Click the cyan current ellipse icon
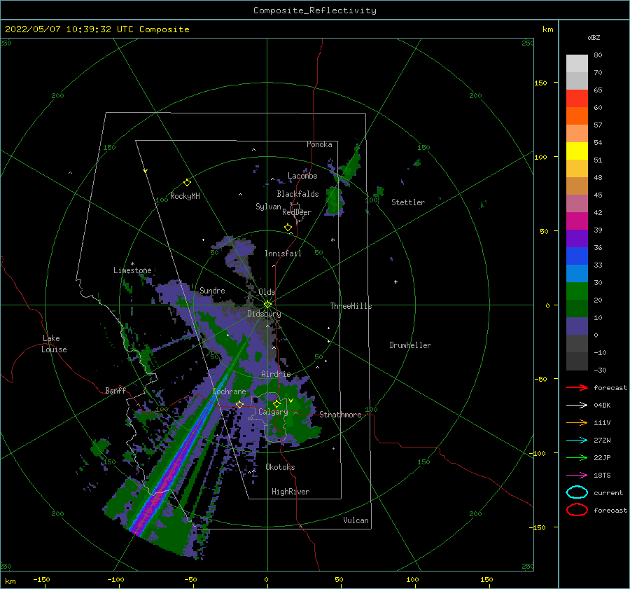 coord(577,492)
